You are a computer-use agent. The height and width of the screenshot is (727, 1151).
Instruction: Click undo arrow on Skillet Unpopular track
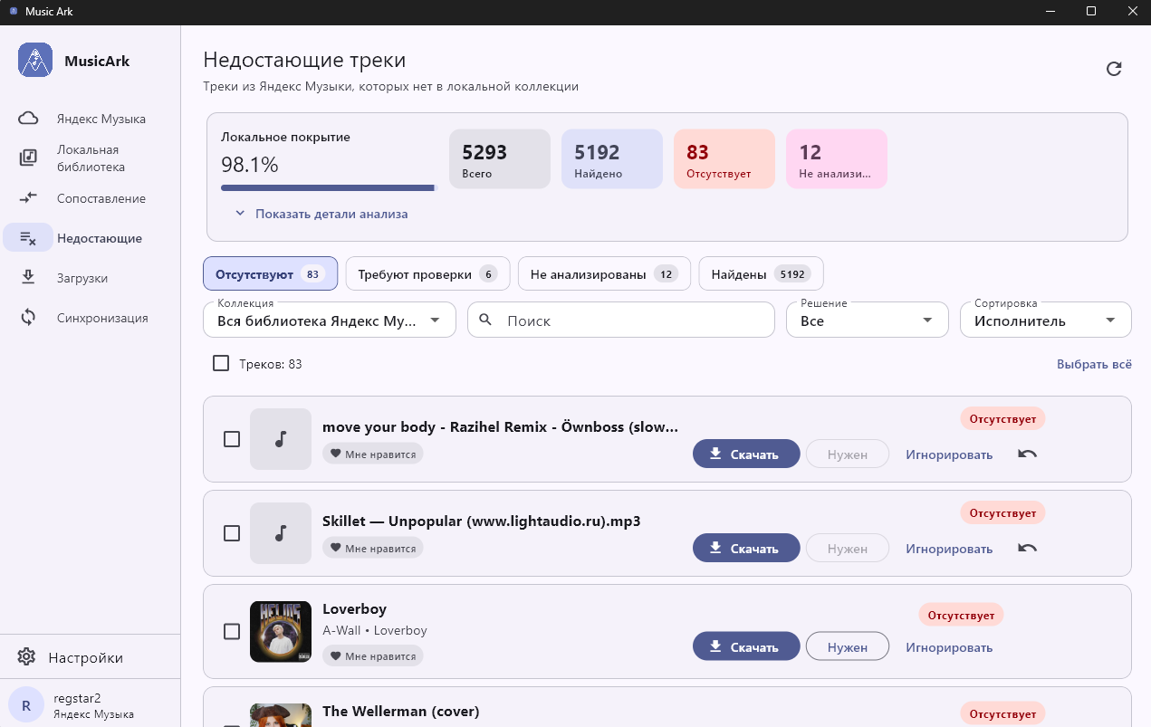pyautogui.click(x=1027, y=548)
